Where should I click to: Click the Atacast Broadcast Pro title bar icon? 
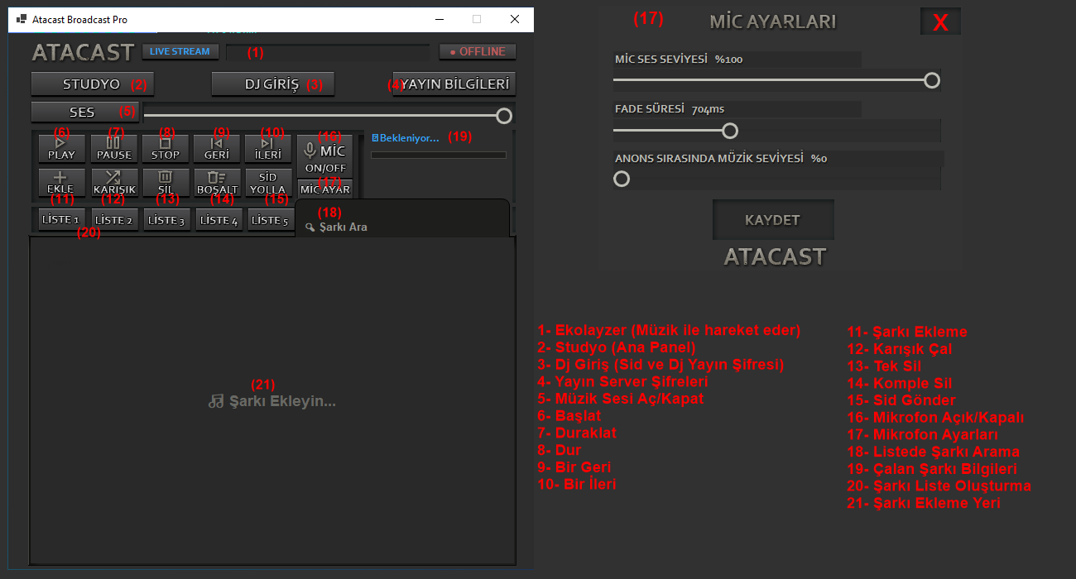click(x=21, y=19)
